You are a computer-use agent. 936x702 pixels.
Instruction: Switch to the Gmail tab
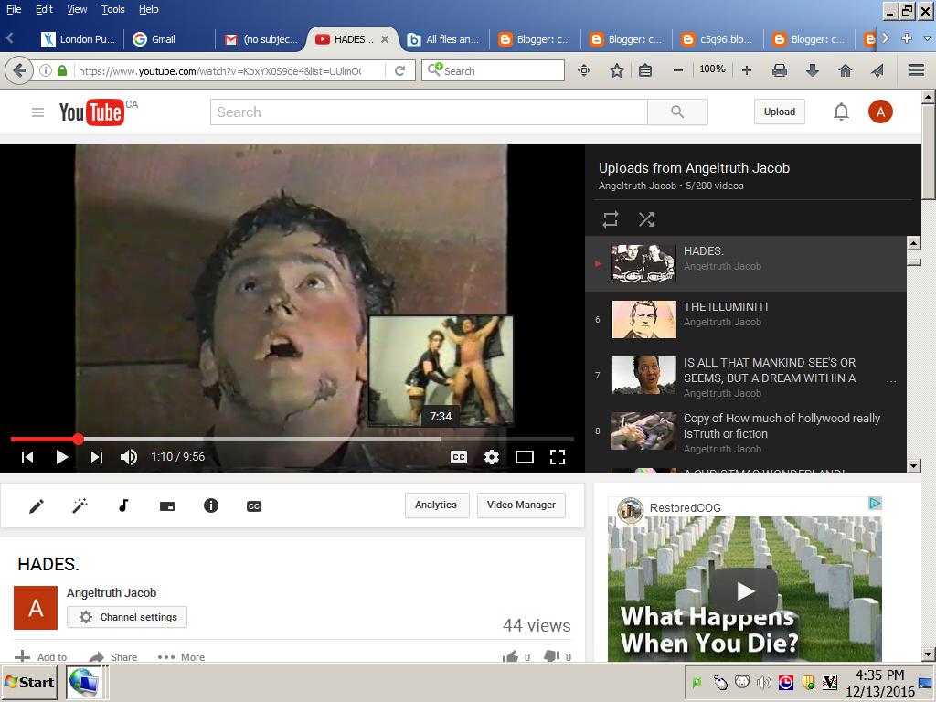[x=169, y=39]
